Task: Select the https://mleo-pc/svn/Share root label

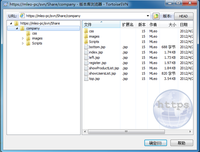Action: click(x=40, y=23)
